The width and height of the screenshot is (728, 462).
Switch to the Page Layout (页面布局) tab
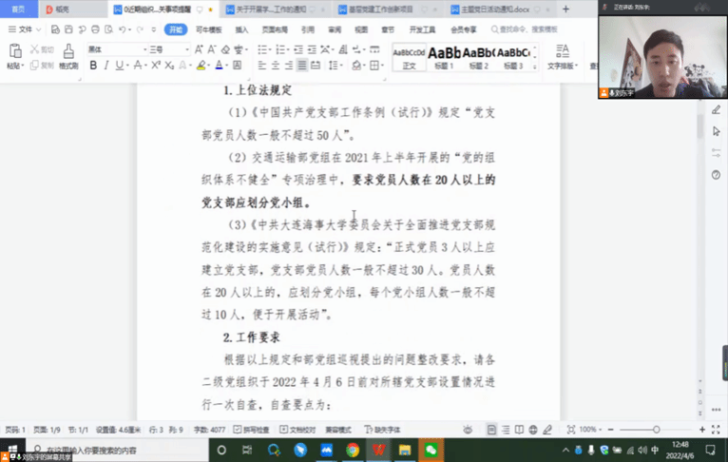click(x=275, y=29)
